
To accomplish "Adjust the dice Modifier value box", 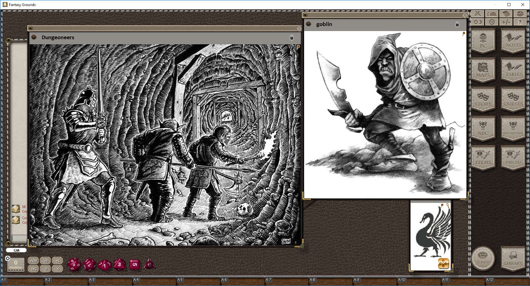I will (16, 264).
